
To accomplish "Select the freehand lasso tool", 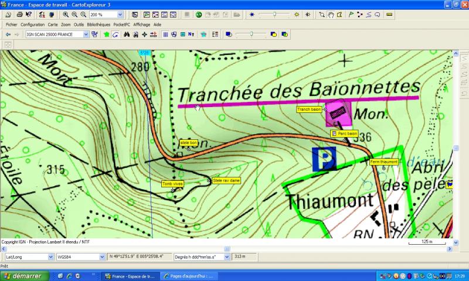I will [378, 14].
